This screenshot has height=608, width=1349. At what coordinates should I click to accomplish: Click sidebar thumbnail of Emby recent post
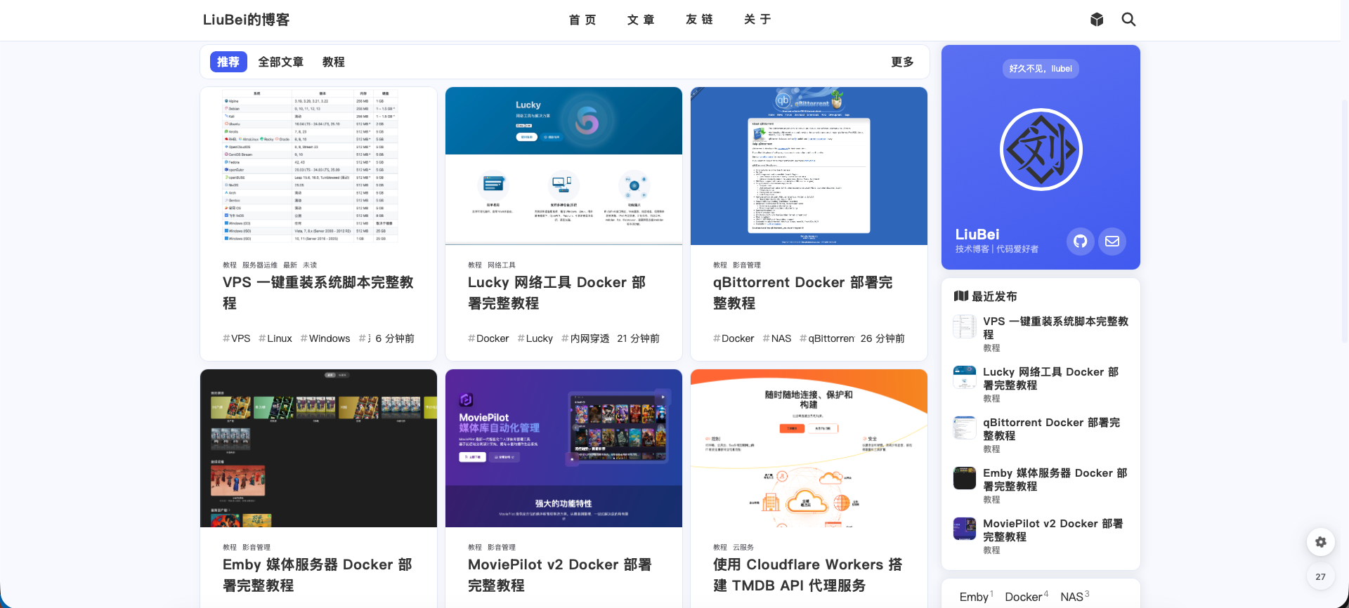[x=965, y=478]
